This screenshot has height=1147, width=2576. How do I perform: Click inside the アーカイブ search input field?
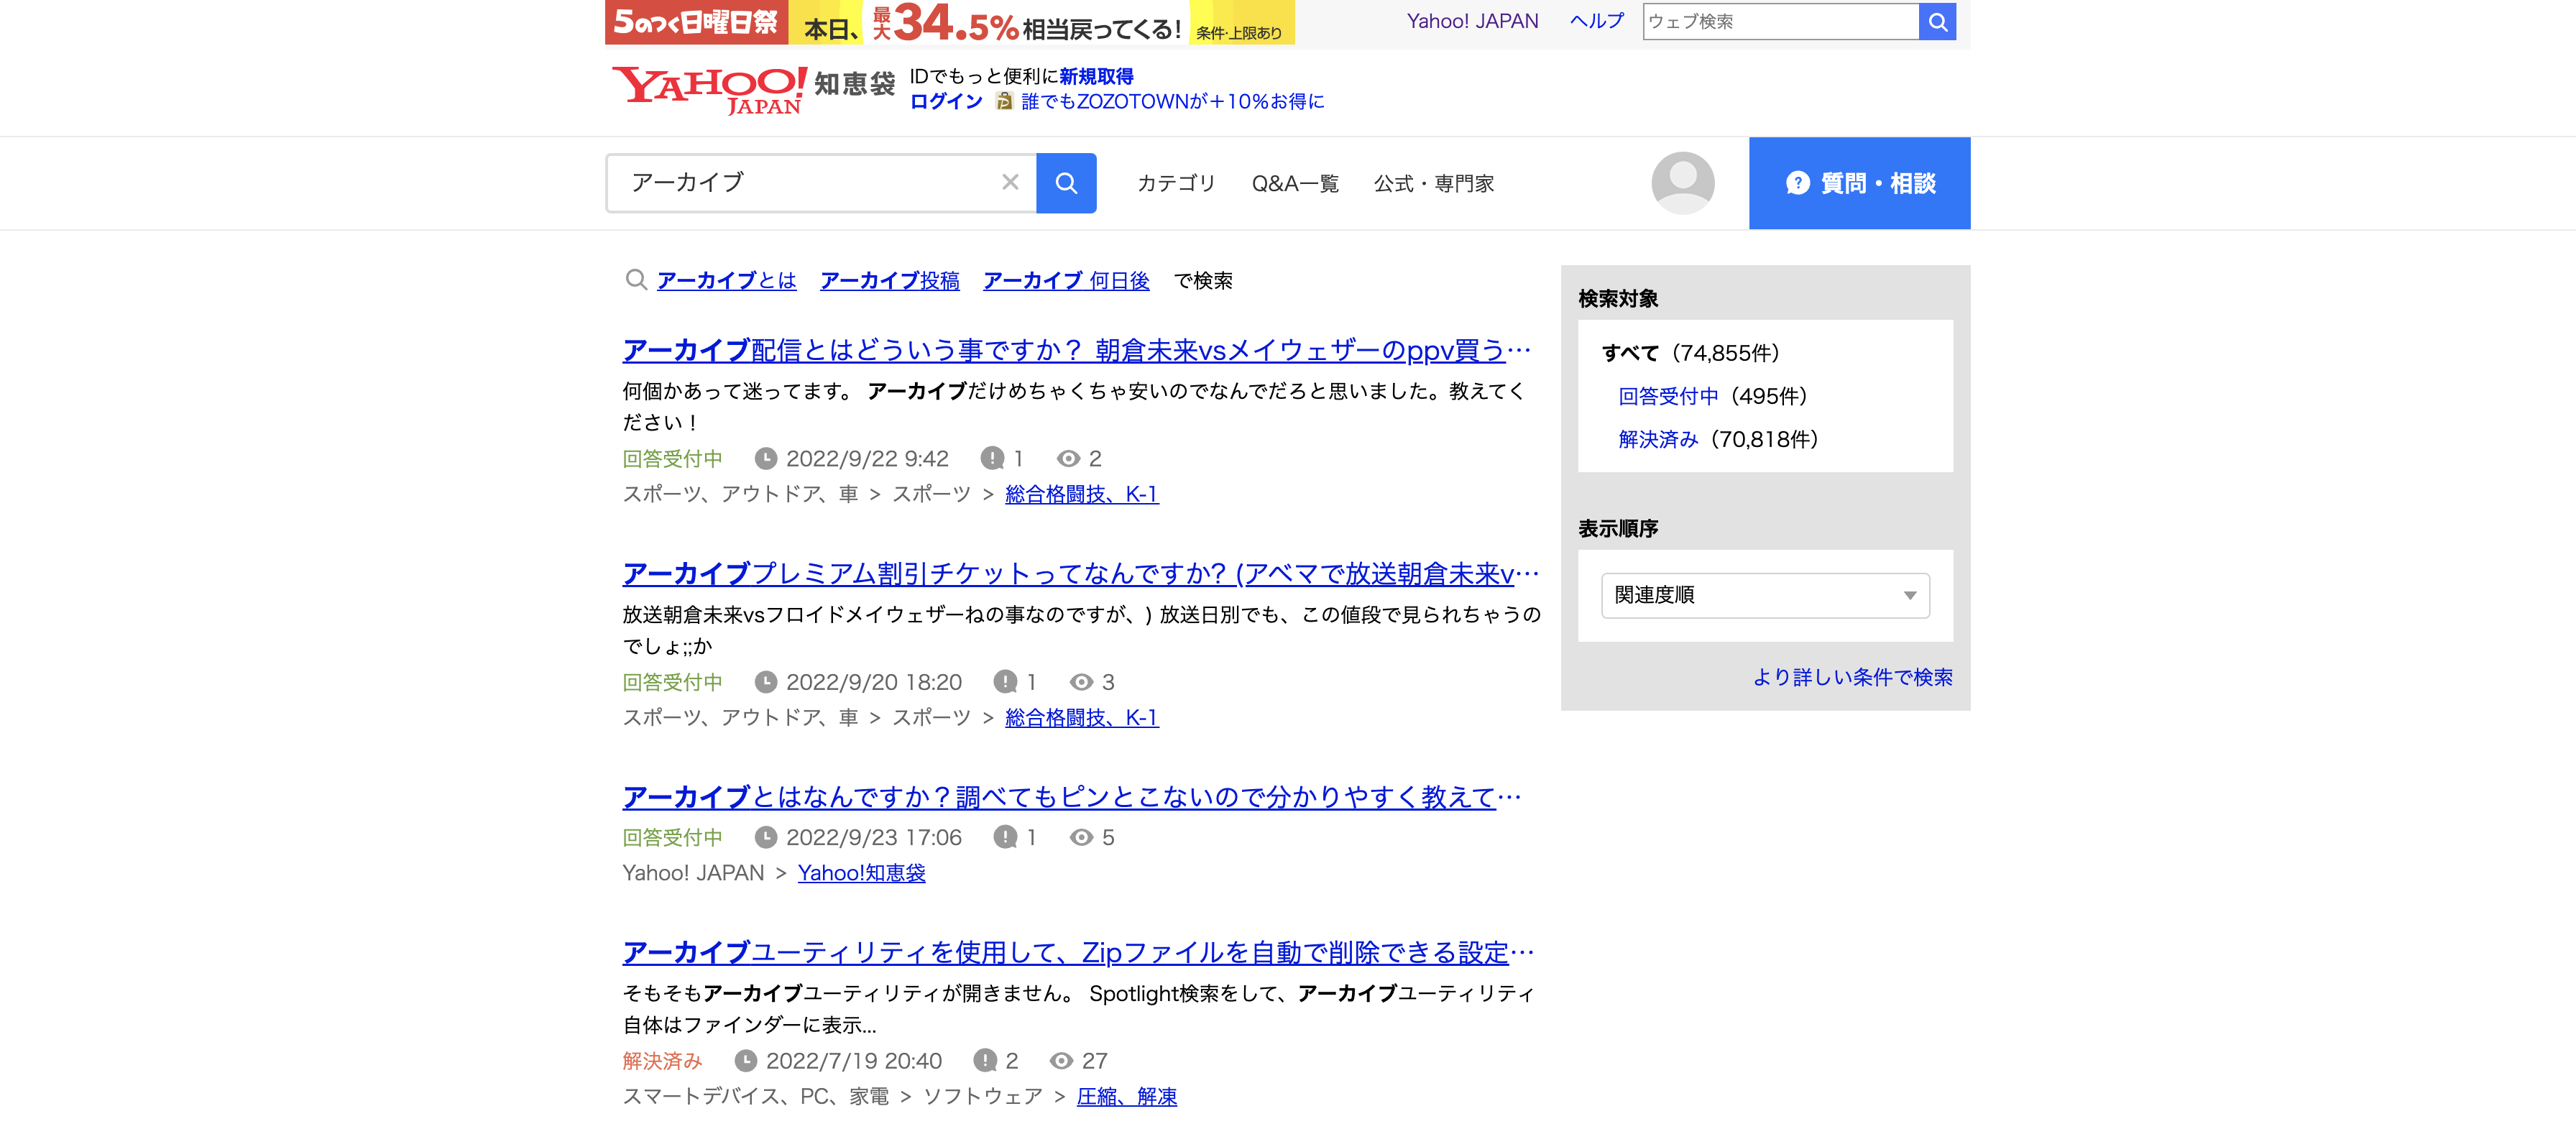tap(800, 183)
